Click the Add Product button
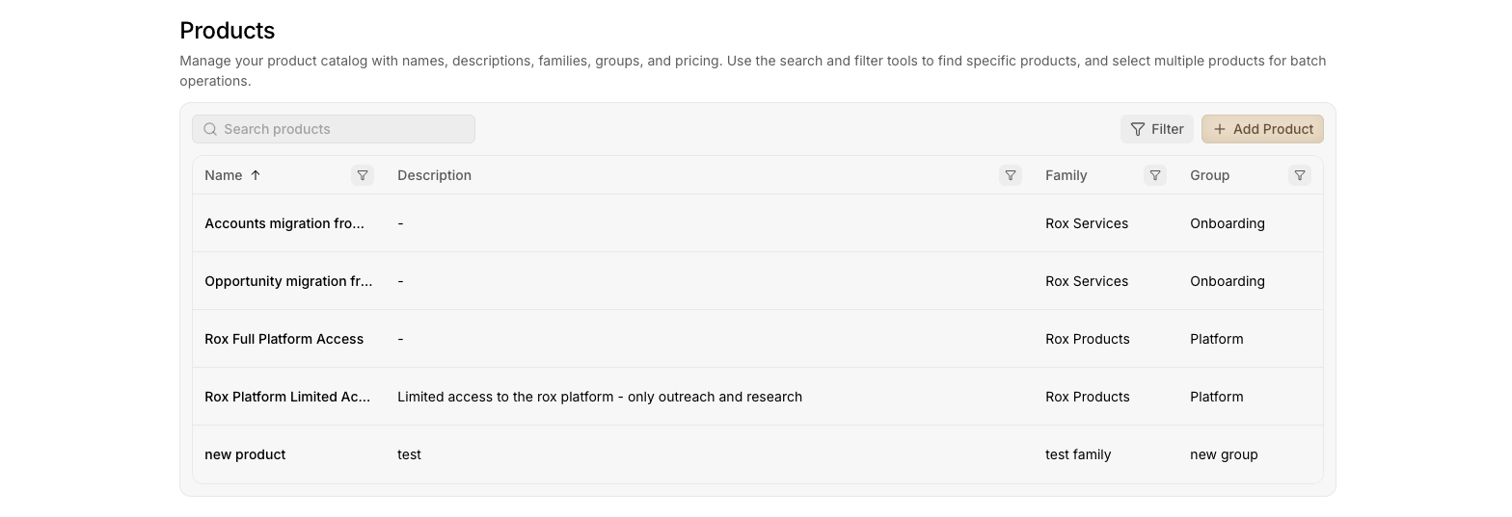 [1262, 129]
